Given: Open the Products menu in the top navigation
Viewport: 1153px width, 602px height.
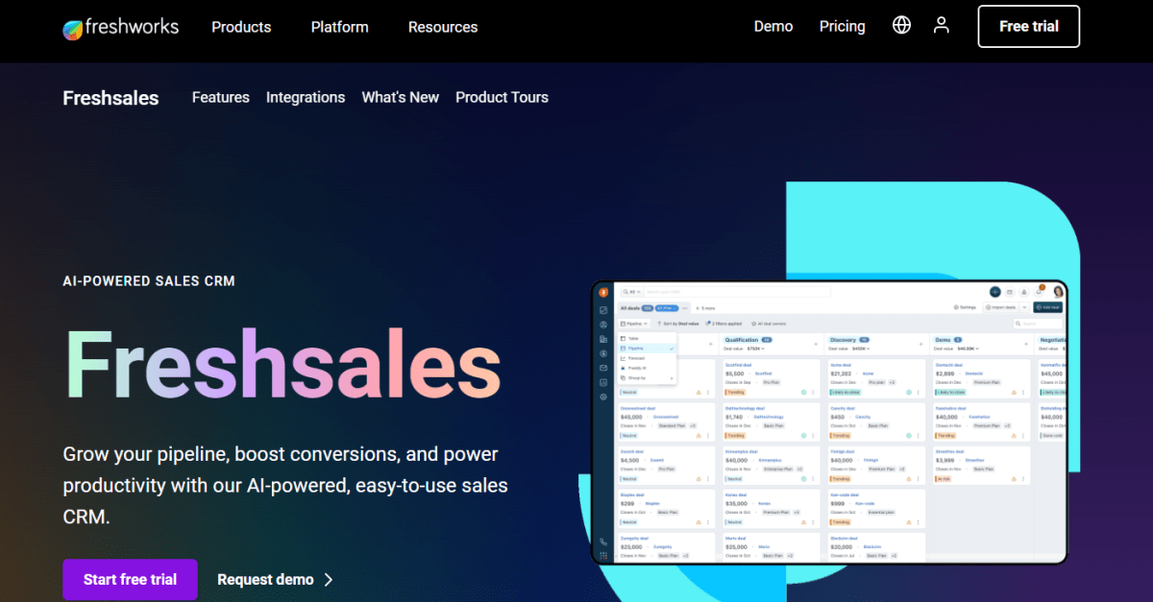Looking at the screenshot, I should (240, 27).
